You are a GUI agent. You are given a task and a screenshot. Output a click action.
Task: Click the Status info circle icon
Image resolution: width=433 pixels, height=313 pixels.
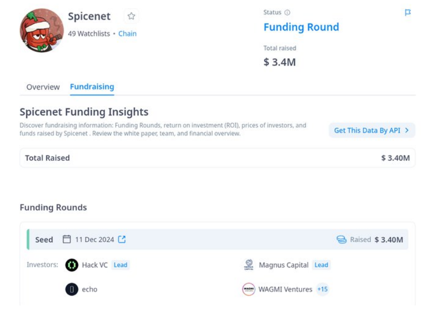287,13
